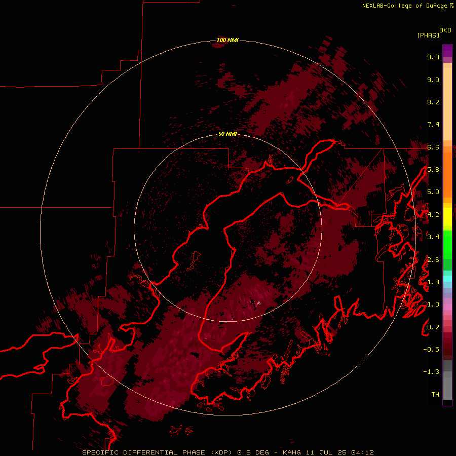Click the 100 NMI range ring label
Image resolution: width=456 pixels, height=456 pixels.
point(227,40)
